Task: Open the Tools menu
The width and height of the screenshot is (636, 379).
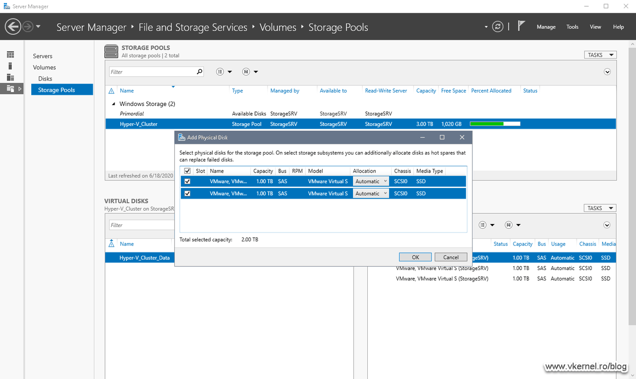Action: click(572, 27)
